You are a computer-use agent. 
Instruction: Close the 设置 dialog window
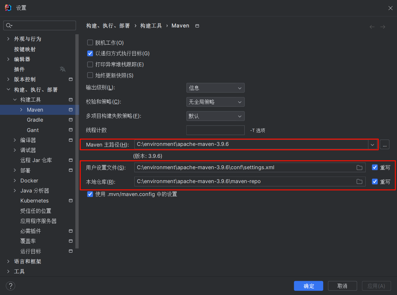pos(391,8)
